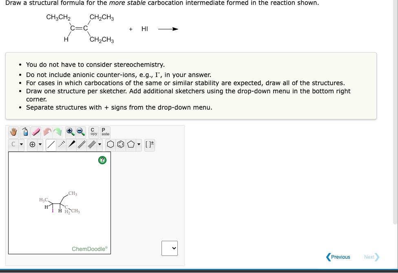Viewport: 398px width, 273px height.
Task: Select the hand move tool
Action: point(13,132)
